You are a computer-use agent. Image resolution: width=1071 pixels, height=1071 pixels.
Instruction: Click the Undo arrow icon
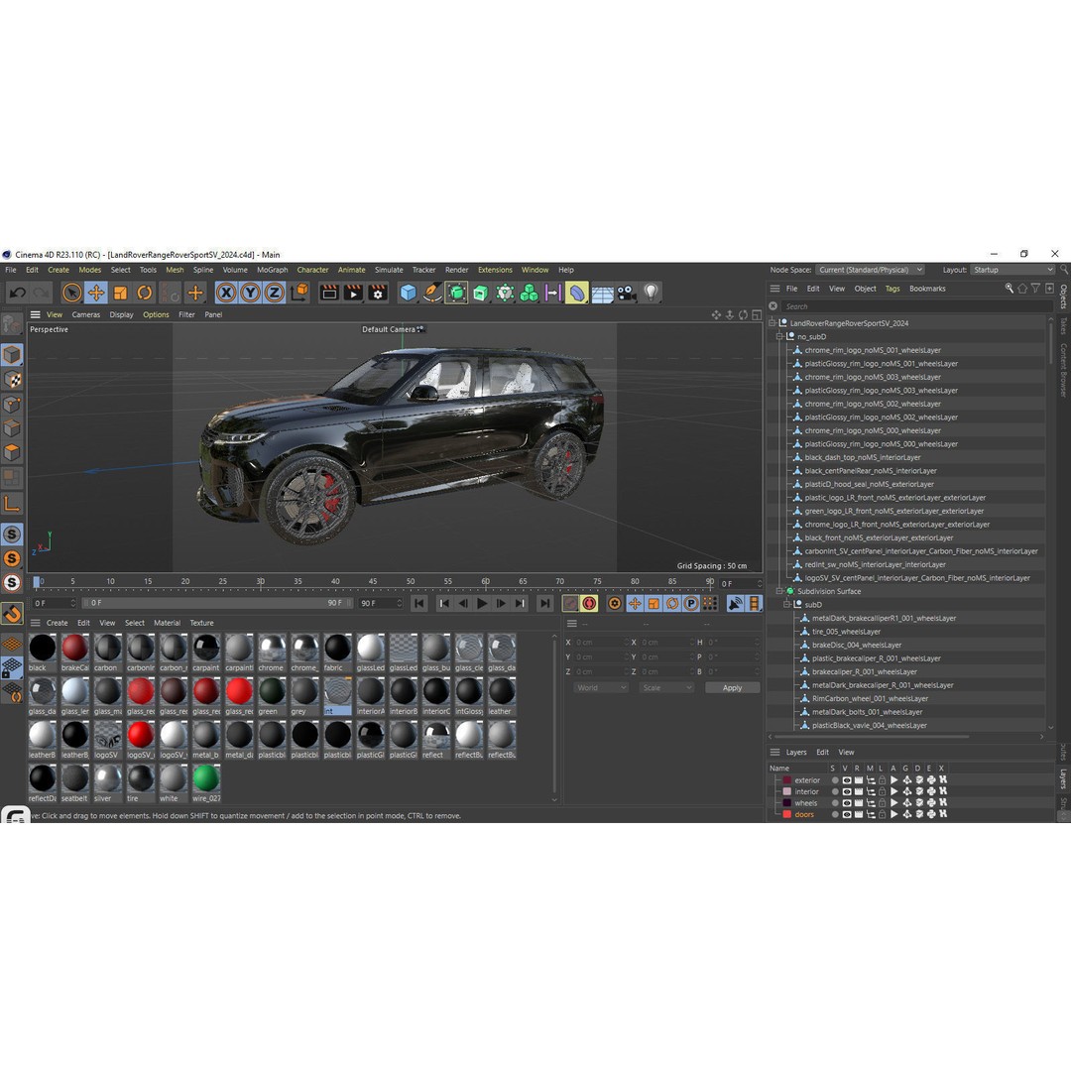click(18, 293)
